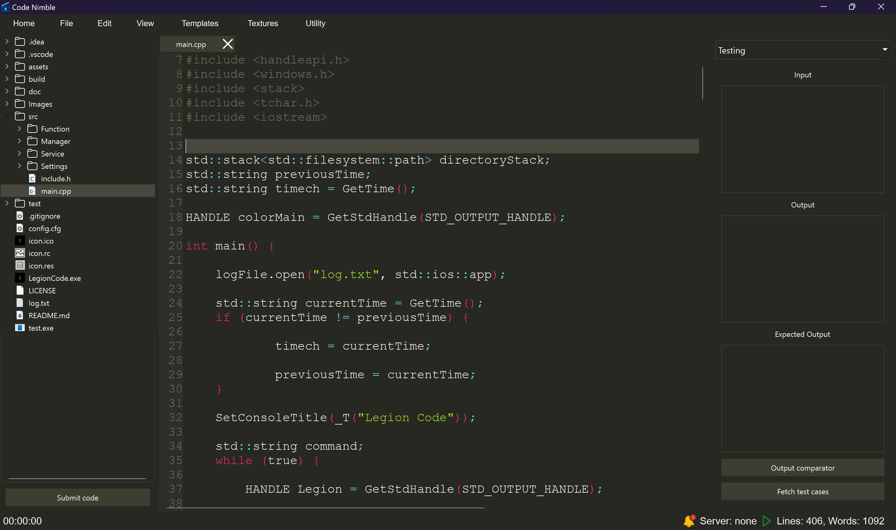Click the test folder icon
Screen dimensions: 896x530
tap(20, 203)
